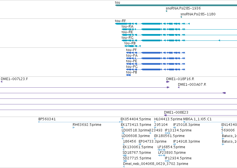Image resolution: width=237 pixels, height=168 pixels.
Task: Click the snoRNA:Psi28S-1936 feature label
Action: (183, 8)
